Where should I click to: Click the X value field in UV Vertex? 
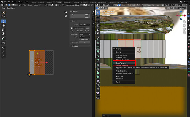pos(80,15)
